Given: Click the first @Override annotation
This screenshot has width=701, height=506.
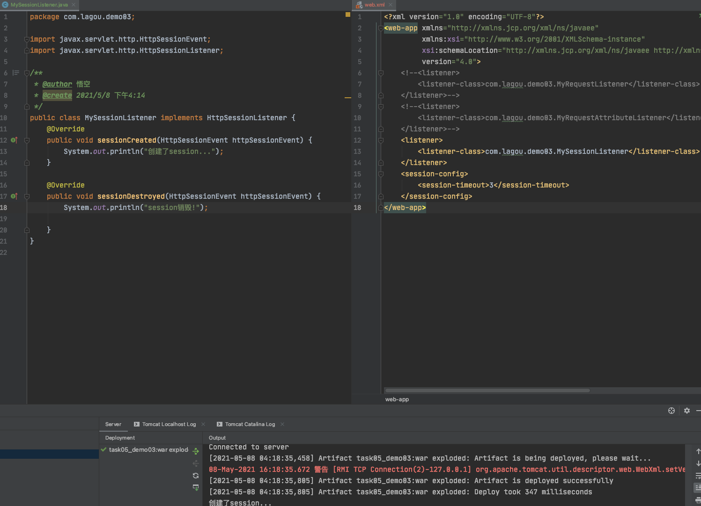Looking at the screenshot, I should click(66, 129).
